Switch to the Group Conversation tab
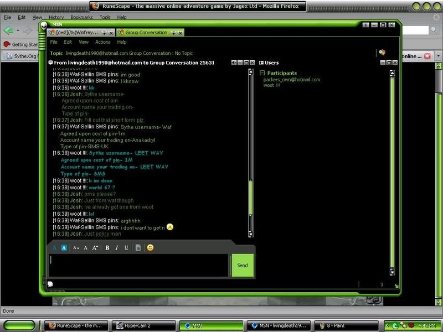Viewport: 443px width, 332px height. pos(146,33)
